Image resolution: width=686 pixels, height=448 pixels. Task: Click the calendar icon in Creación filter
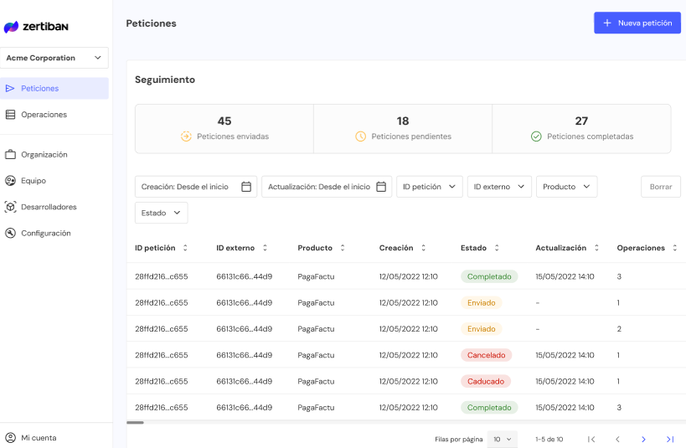(246, 187)
